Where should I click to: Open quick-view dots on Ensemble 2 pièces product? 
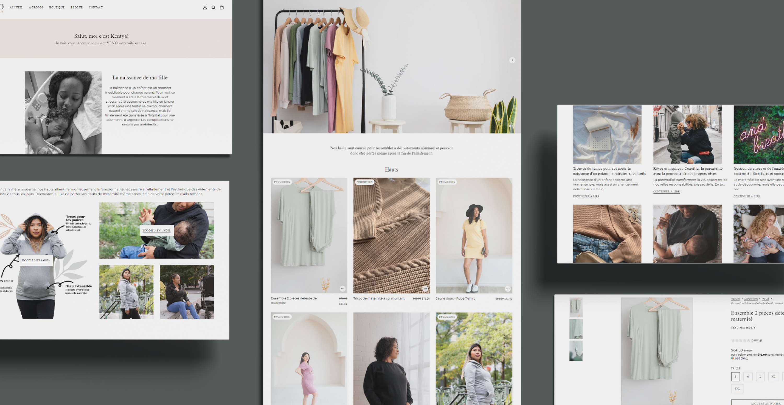343,288
